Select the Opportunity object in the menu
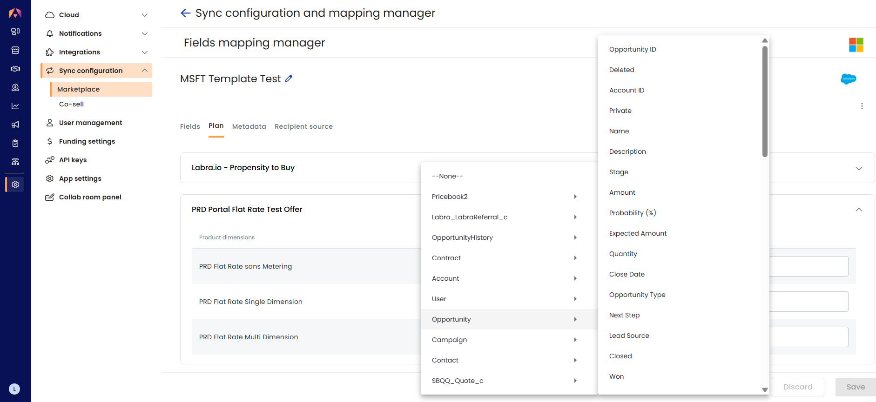Image resolution: width=876 pixels, height=402 pixels. pyautogui.click(x=509, y=319)
